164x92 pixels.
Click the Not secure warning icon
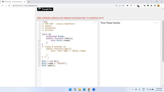pyautogui.click(x=13, y=6)
